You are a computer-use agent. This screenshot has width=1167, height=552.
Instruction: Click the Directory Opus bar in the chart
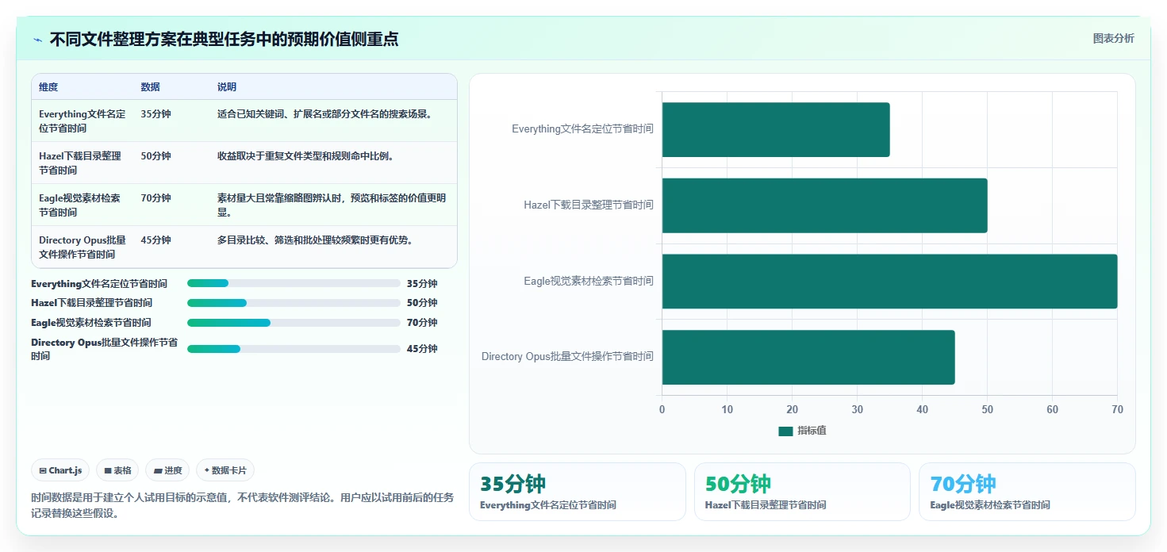pos(808,357)
